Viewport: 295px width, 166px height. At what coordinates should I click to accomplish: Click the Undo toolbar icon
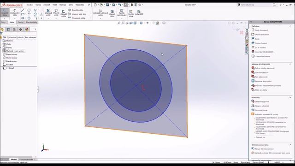tap(119, 5)
